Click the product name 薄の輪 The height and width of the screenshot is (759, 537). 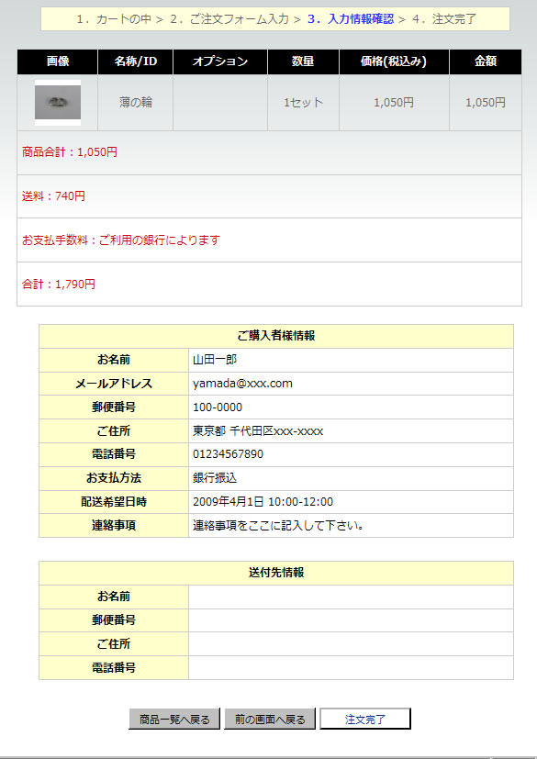click(136, 103)
